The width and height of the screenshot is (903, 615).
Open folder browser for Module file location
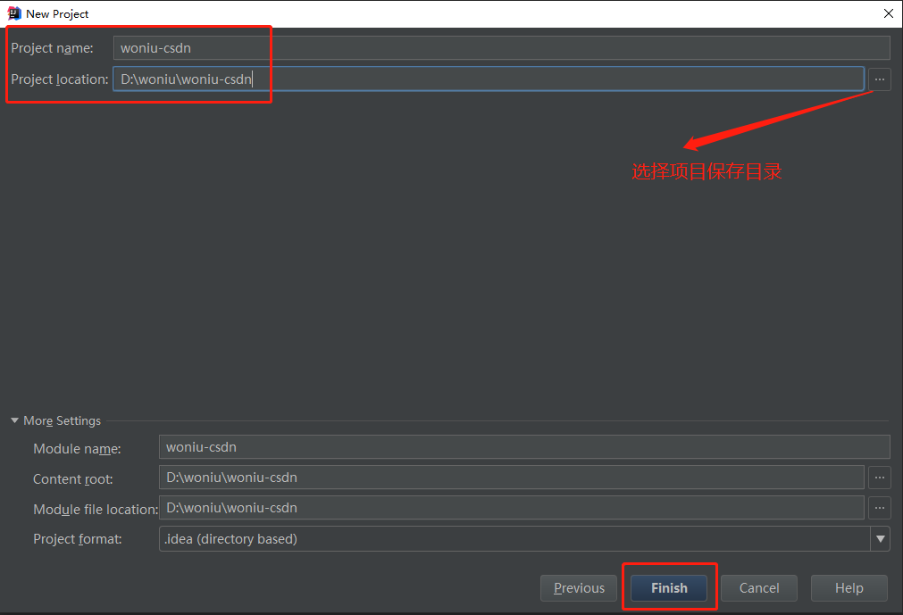point(880,508)
